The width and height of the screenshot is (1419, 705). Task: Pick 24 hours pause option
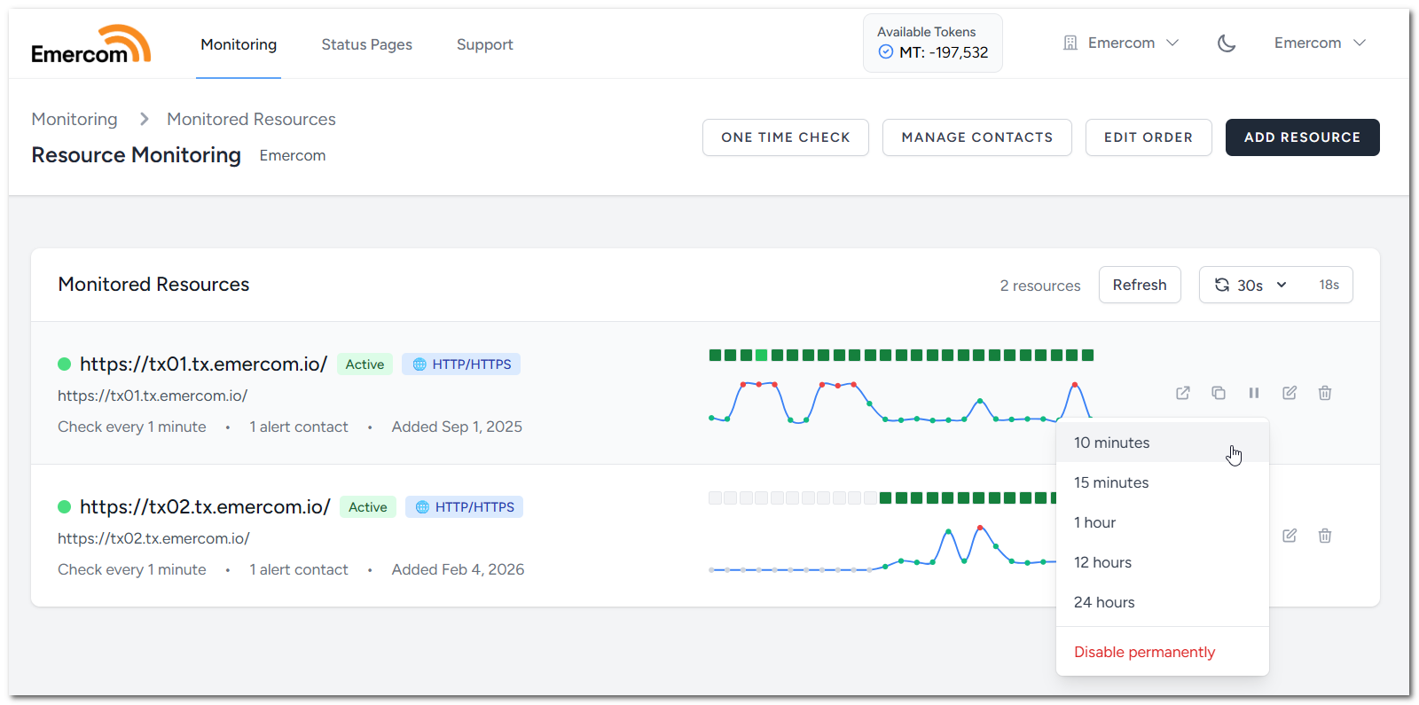[x=1163, y=602]
